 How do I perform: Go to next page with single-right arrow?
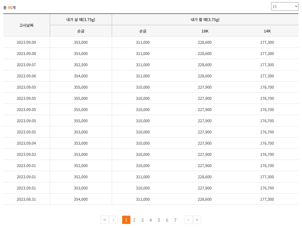(x=188, y=220)
